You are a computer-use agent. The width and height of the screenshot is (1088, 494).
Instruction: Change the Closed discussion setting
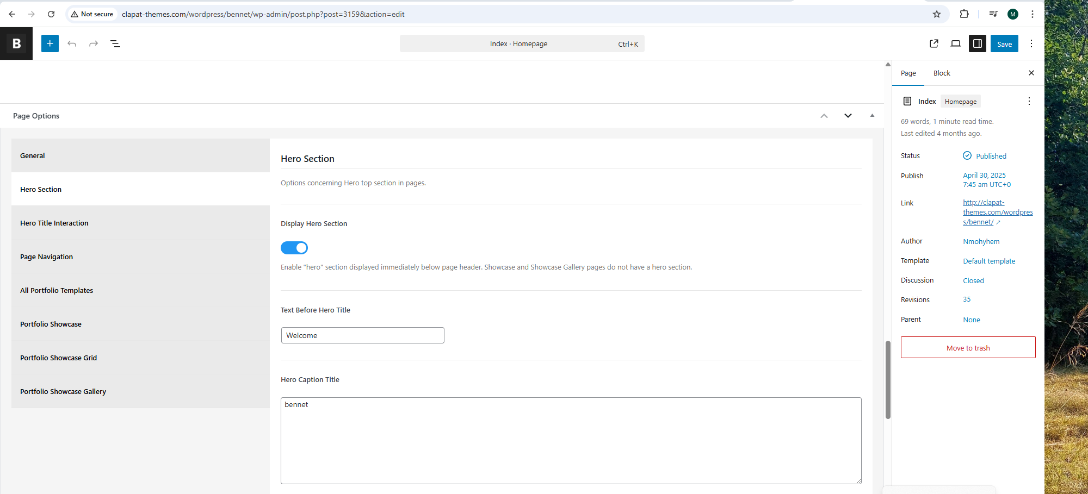[973, 280]
